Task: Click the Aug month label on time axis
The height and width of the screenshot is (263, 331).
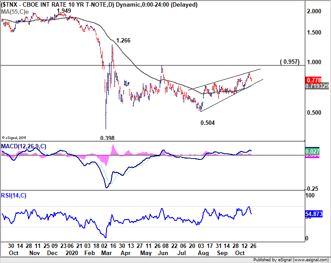Action: click(x=203, y=253)
